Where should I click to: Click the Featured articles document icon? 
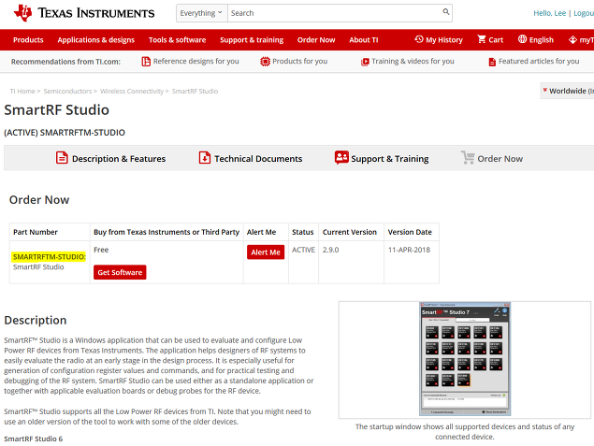492,62
